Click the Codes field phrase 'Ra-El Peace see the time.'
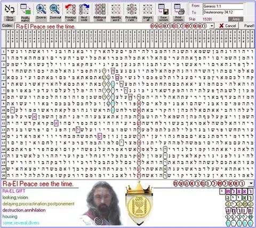Screen dimensions: 256x228 (x=46, y=27)
